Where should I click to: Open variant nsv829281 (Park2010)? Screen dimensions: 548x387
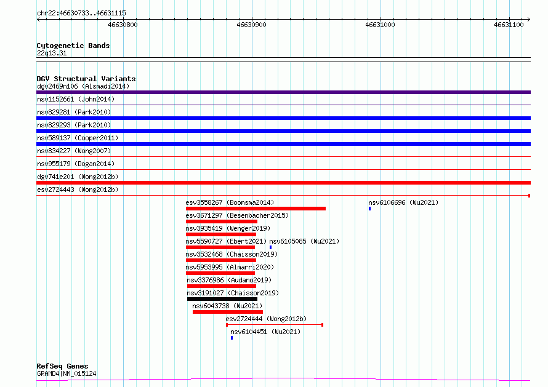74,112
